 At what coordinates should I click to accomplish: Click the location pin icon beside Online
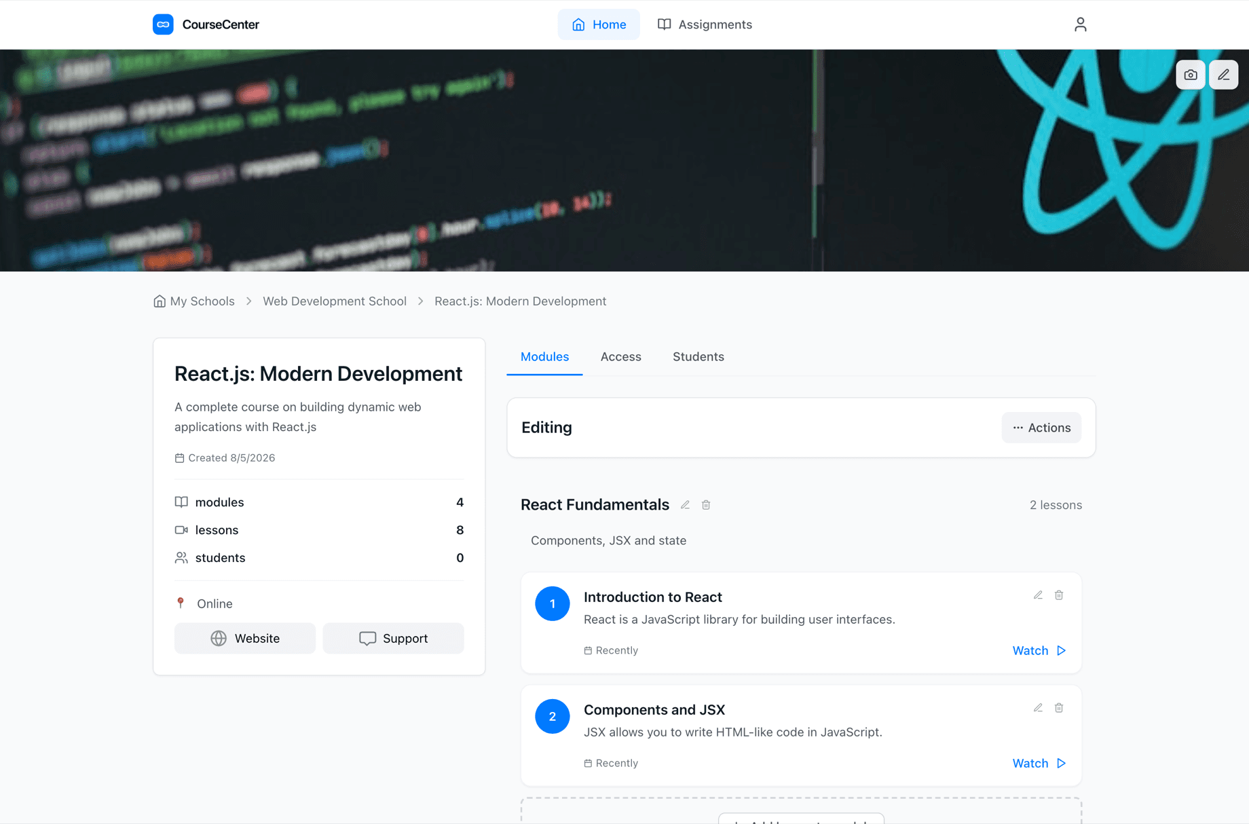(181, 603)
